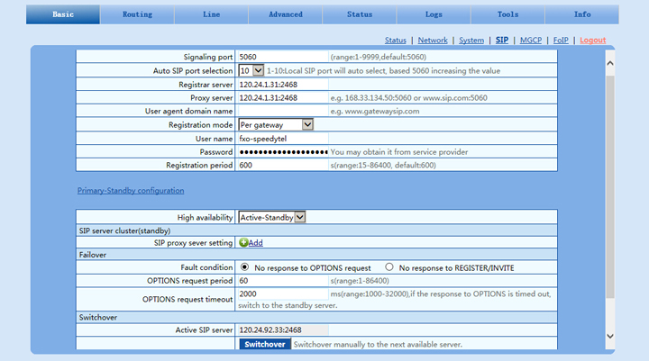Click the scrollbar down arrow
The width and height of the screenshot is (649, 361).
click(610, 336)
